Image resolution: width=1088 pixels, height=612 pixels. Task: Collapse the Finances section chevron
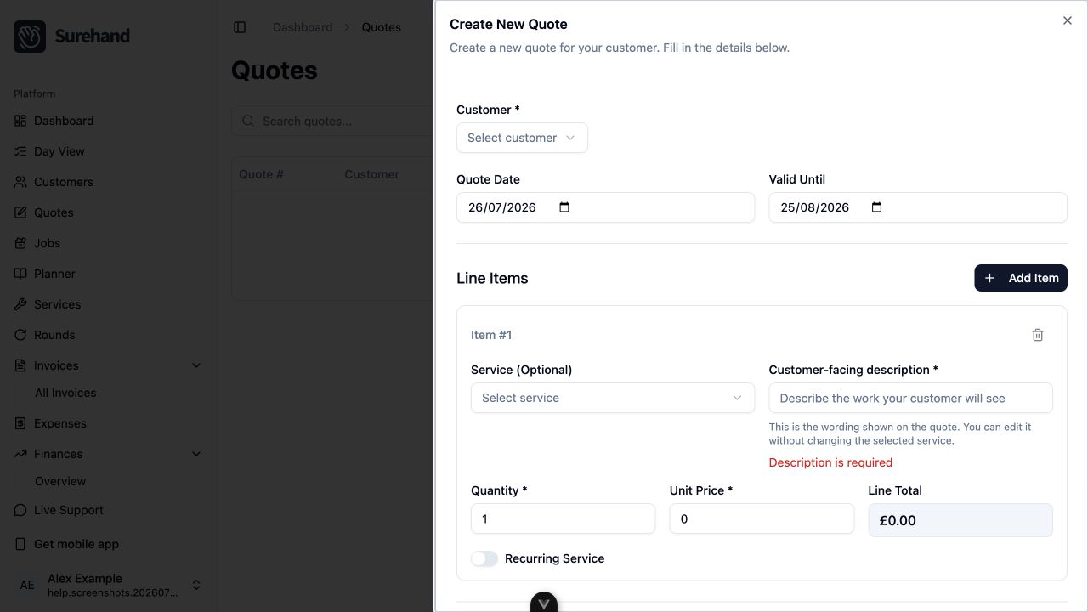pyautogui.click(x=196, y=454)
